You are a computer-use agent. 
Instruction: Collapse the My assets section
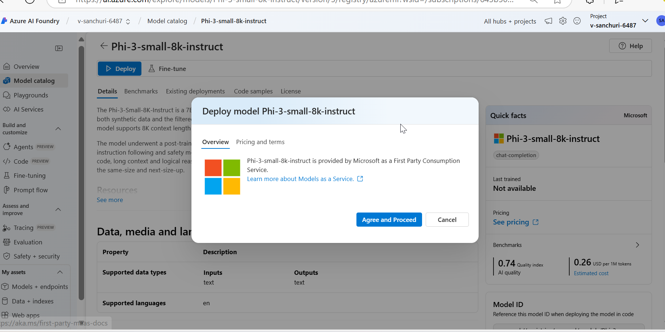pos(60,272)
